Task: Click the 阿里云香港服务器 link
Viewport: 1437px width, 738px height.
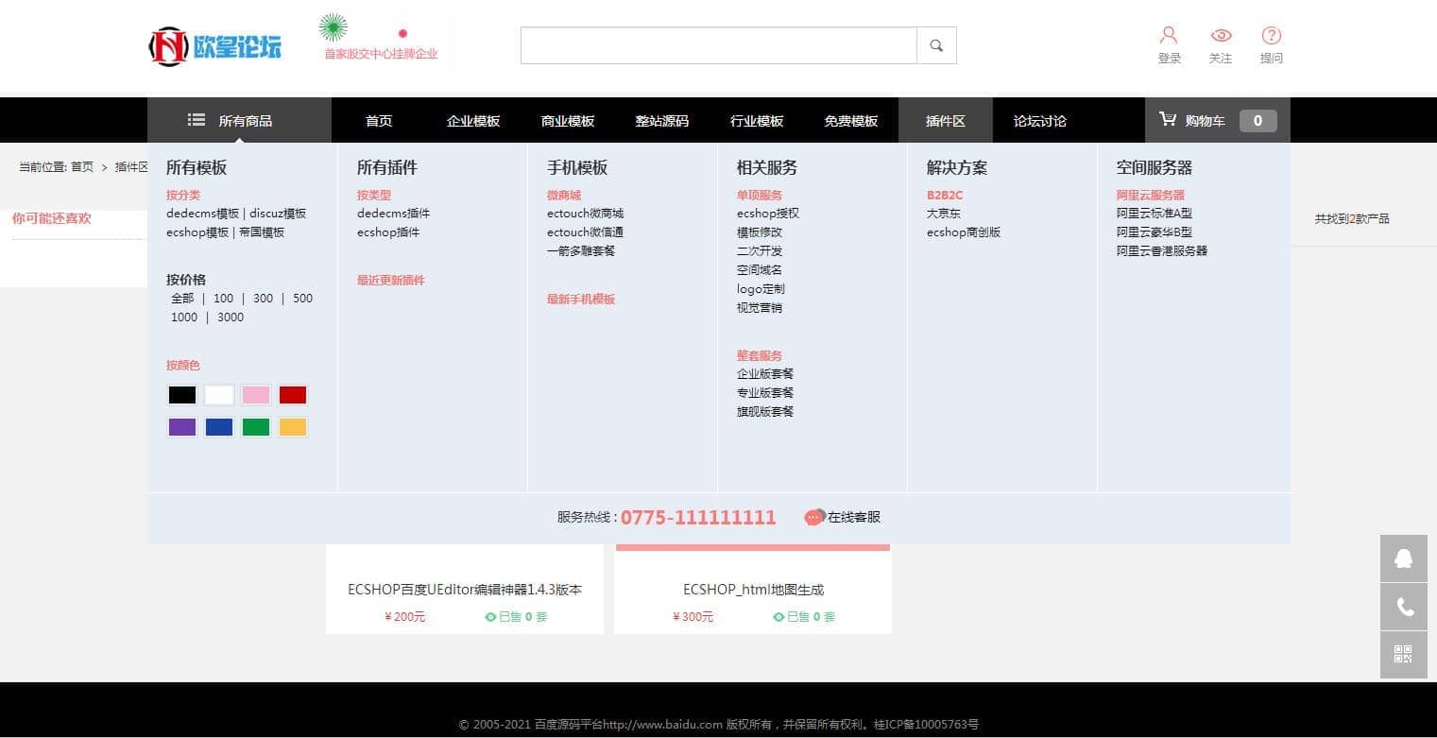Action: tap(1161, 251)
